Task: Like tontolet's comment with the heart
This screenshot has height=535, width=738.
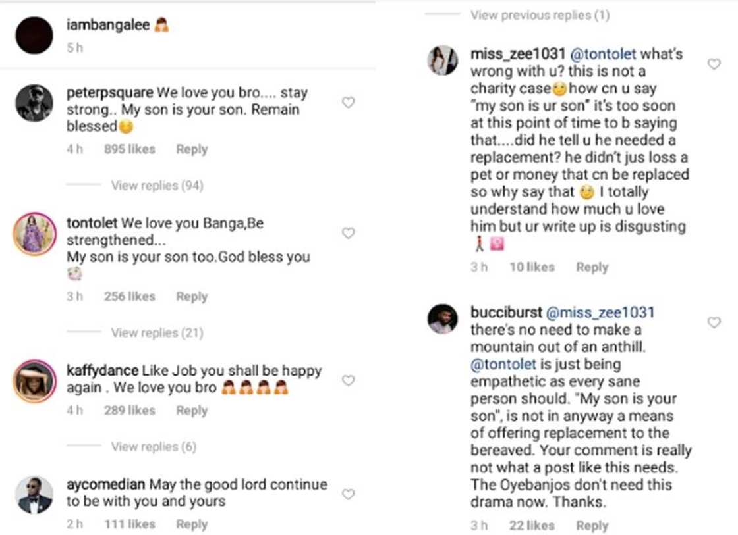Action: pyautogui.click(x=349, y=233)
